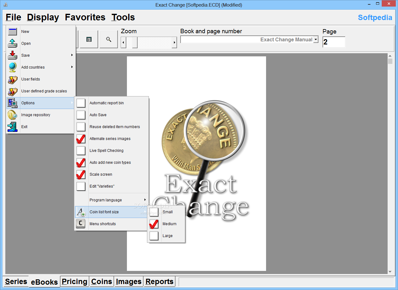Click the Page number input field
This screenshot has width=398, height=290.
pyautogui.click(x=334, y=42)
